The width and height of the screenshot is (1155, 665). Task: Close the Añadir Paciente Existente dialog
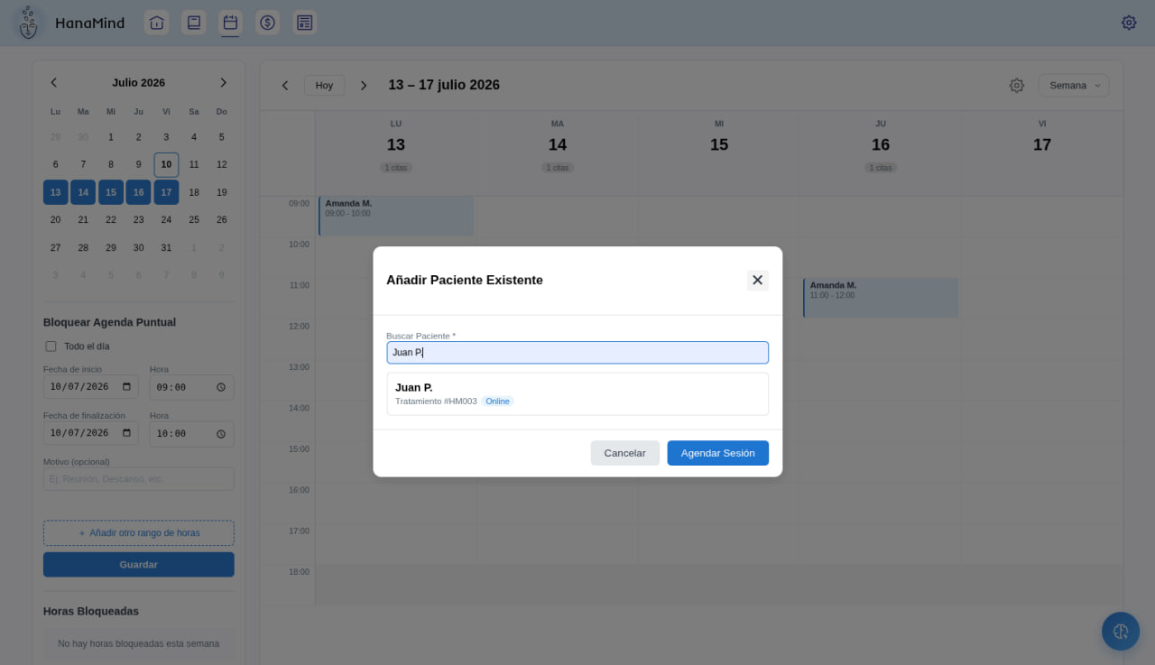758,280
